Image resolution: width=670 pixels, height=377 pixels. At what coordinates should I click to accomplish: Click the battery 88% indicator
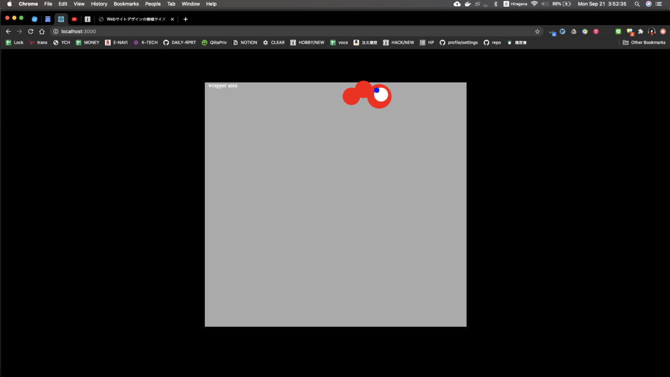click(561, 4)
